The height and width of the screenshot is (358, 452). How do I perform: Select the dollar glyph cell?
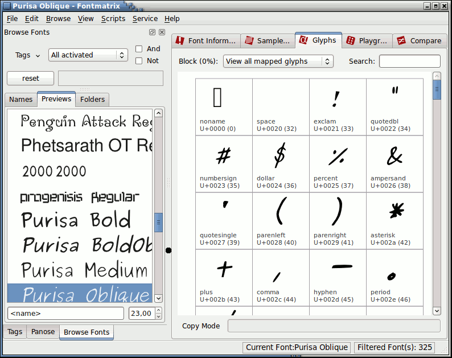click(281, 164)
